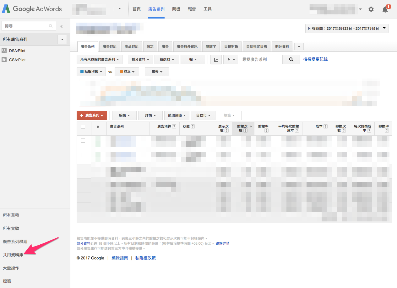Open 報告 in top navigation
Image resolution: width=397 pixels, height=288 pixels.
tap(192, 9)
